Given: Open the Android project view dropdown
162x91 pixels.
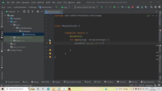Looking at the screenshot, I should (x=12, y=12).
